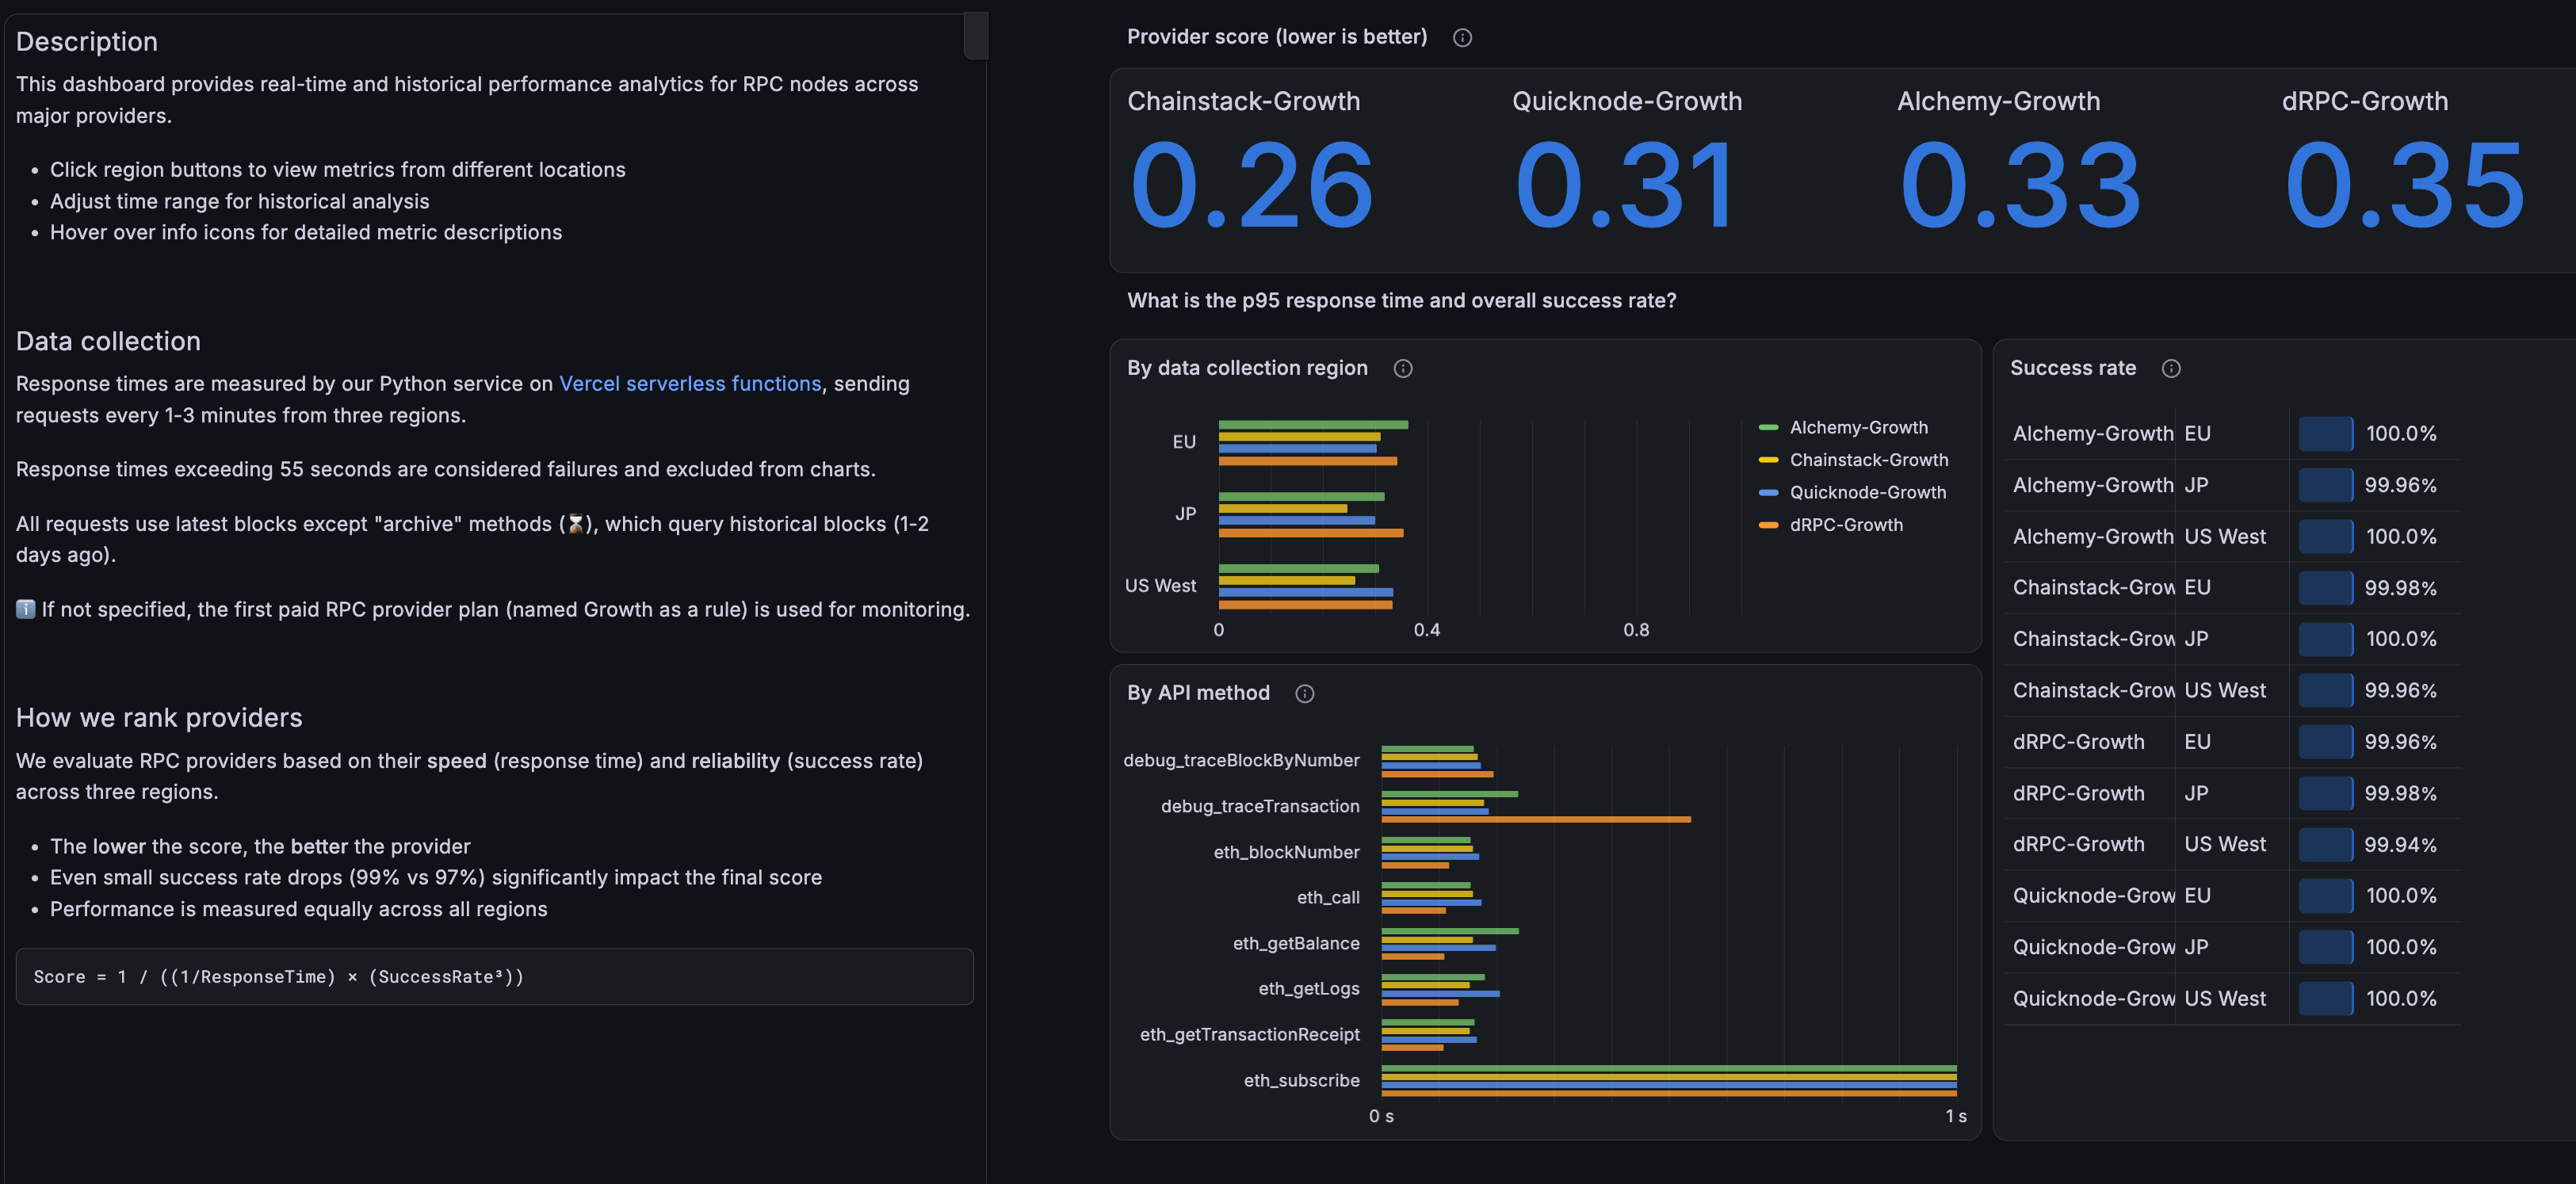Click the Data collection heading
The image size is (2576, 1184).
(108, 342)
